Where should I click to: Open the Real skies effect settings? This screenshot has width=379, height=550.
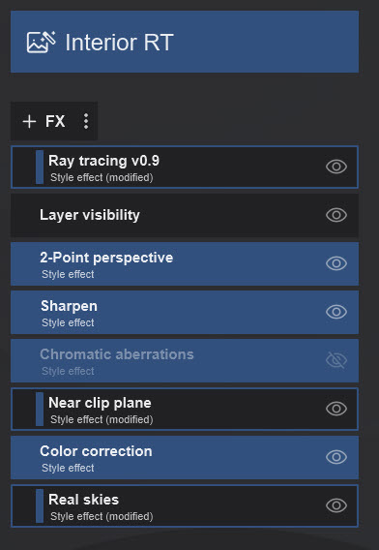[x=185, y=505]
